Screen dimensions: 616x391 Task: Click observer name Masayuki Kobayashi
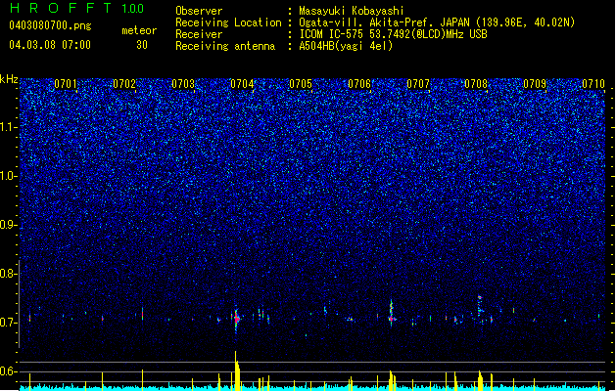click(x=352, y=11)
